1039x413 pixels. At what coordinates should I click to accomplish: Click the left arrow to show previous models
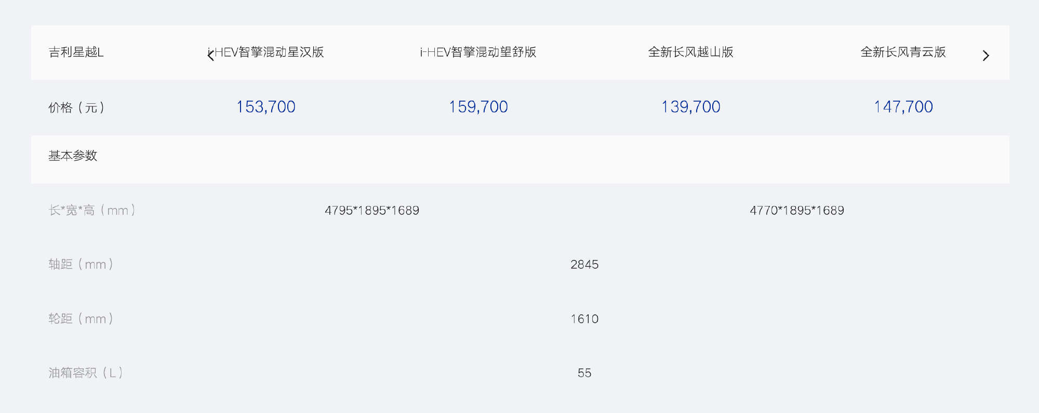coord(211,55)
